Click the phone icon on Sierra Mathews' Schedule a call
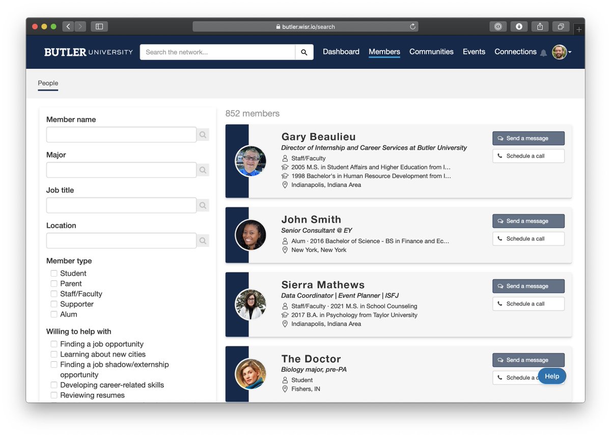This screenshot has width=611, height=437. tap(501, 304)
